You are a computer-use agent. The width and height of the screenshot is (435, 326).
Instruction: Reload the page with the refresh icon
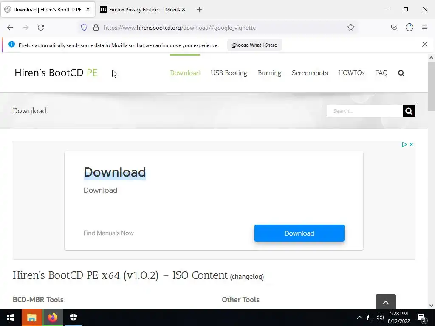pos(41,28)
